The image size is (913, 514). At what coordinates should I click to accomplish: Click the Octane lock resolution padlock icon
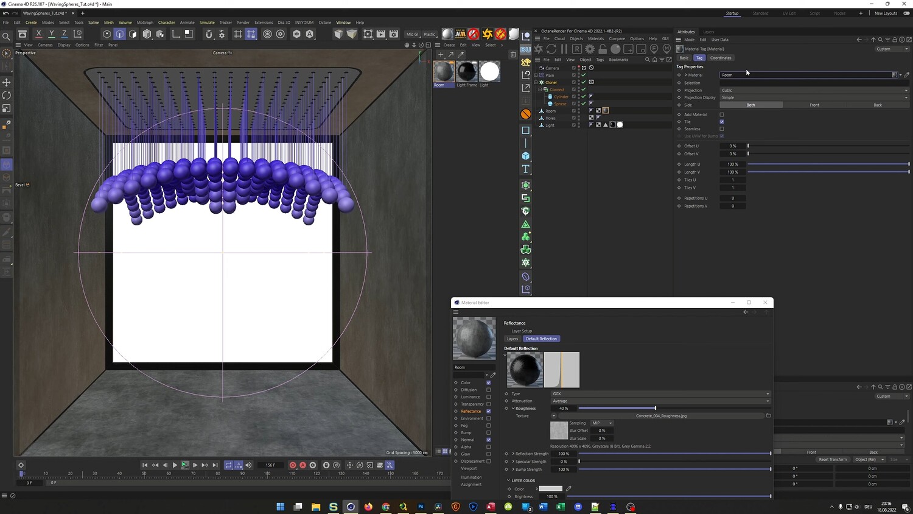click(603, 49)
